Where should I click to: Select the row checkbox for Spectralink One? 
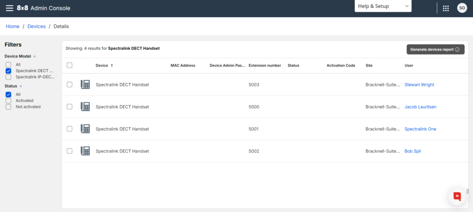[x=69, y=129]
